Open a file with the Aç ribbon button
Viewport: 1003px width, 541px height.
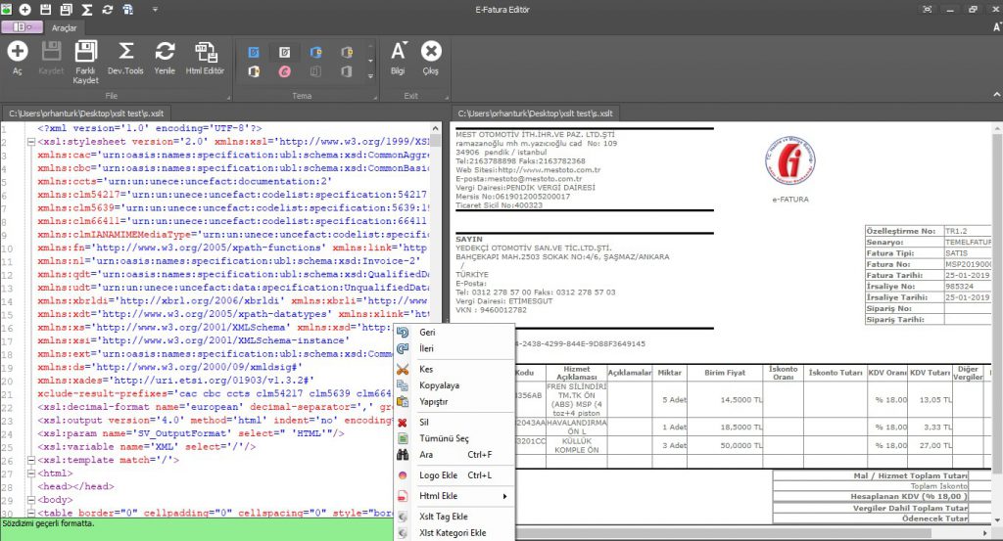[18, 58]
